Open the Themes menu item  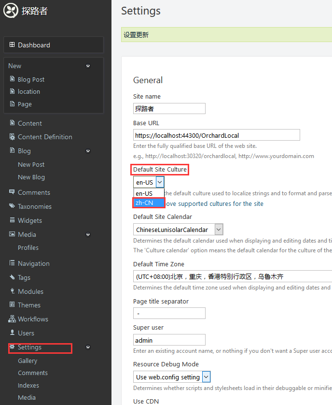(29, 305)
